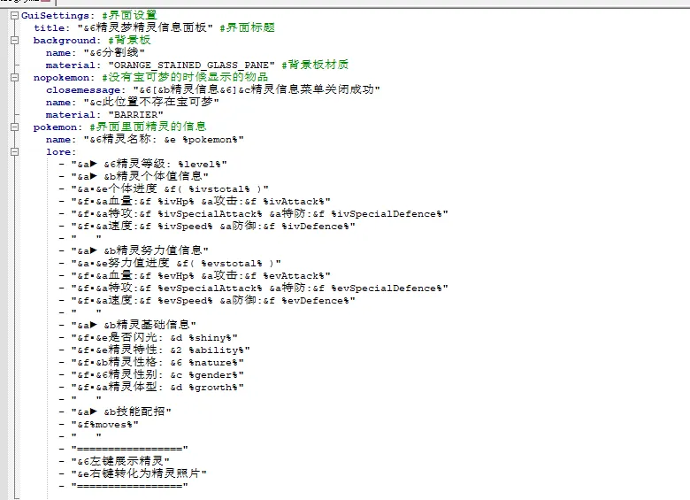The height and width of the screenshot is (500, 690).
Task: Collapse the pokemon section fold marker
Action: click(x=14, y=127)
